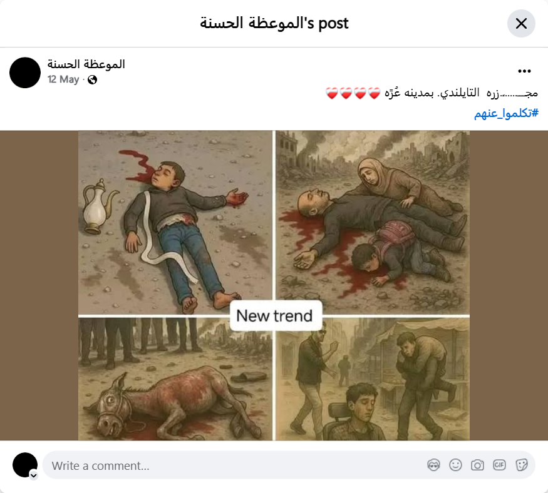Click the post author's profile picture
548x493 pixels.
(25, 73)
